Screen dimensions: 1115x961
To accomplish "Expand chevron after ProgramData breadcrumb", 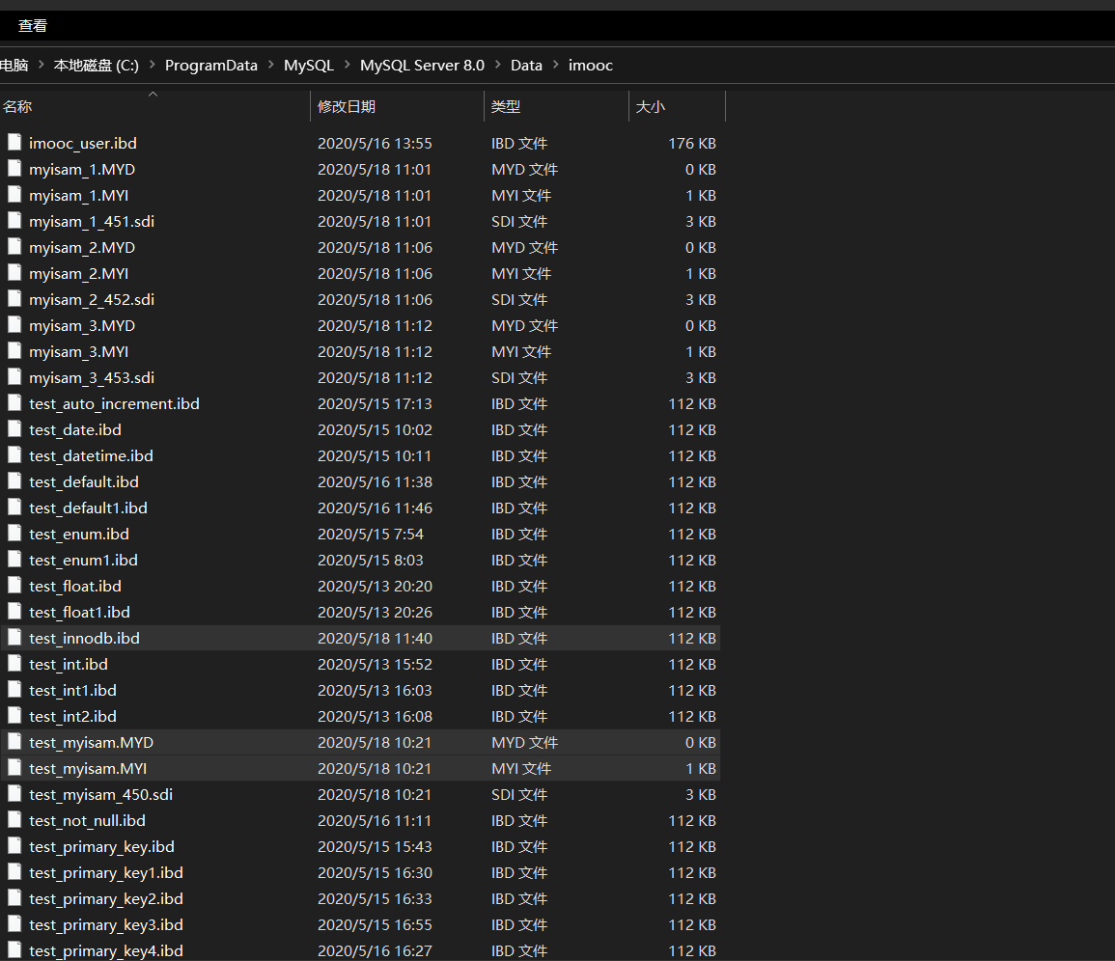I will pyautogui.click(x=271, y=65).
